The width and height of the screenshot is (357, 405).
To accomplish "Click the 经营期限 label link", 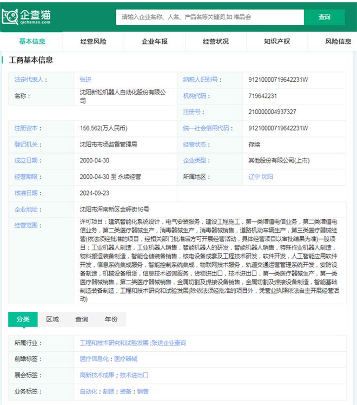I will 26,177.
